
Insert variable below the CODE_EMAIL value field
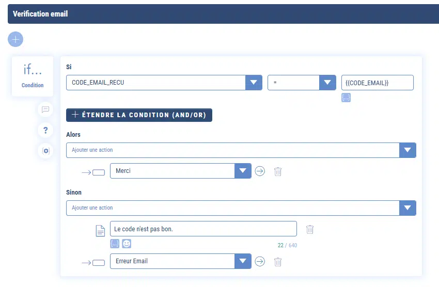coord(346,98)
